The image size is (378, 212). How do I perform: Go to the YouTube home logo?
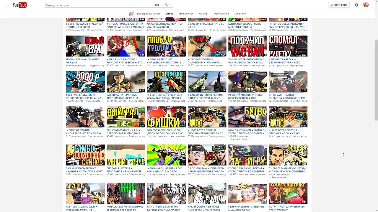pos(20,5)
